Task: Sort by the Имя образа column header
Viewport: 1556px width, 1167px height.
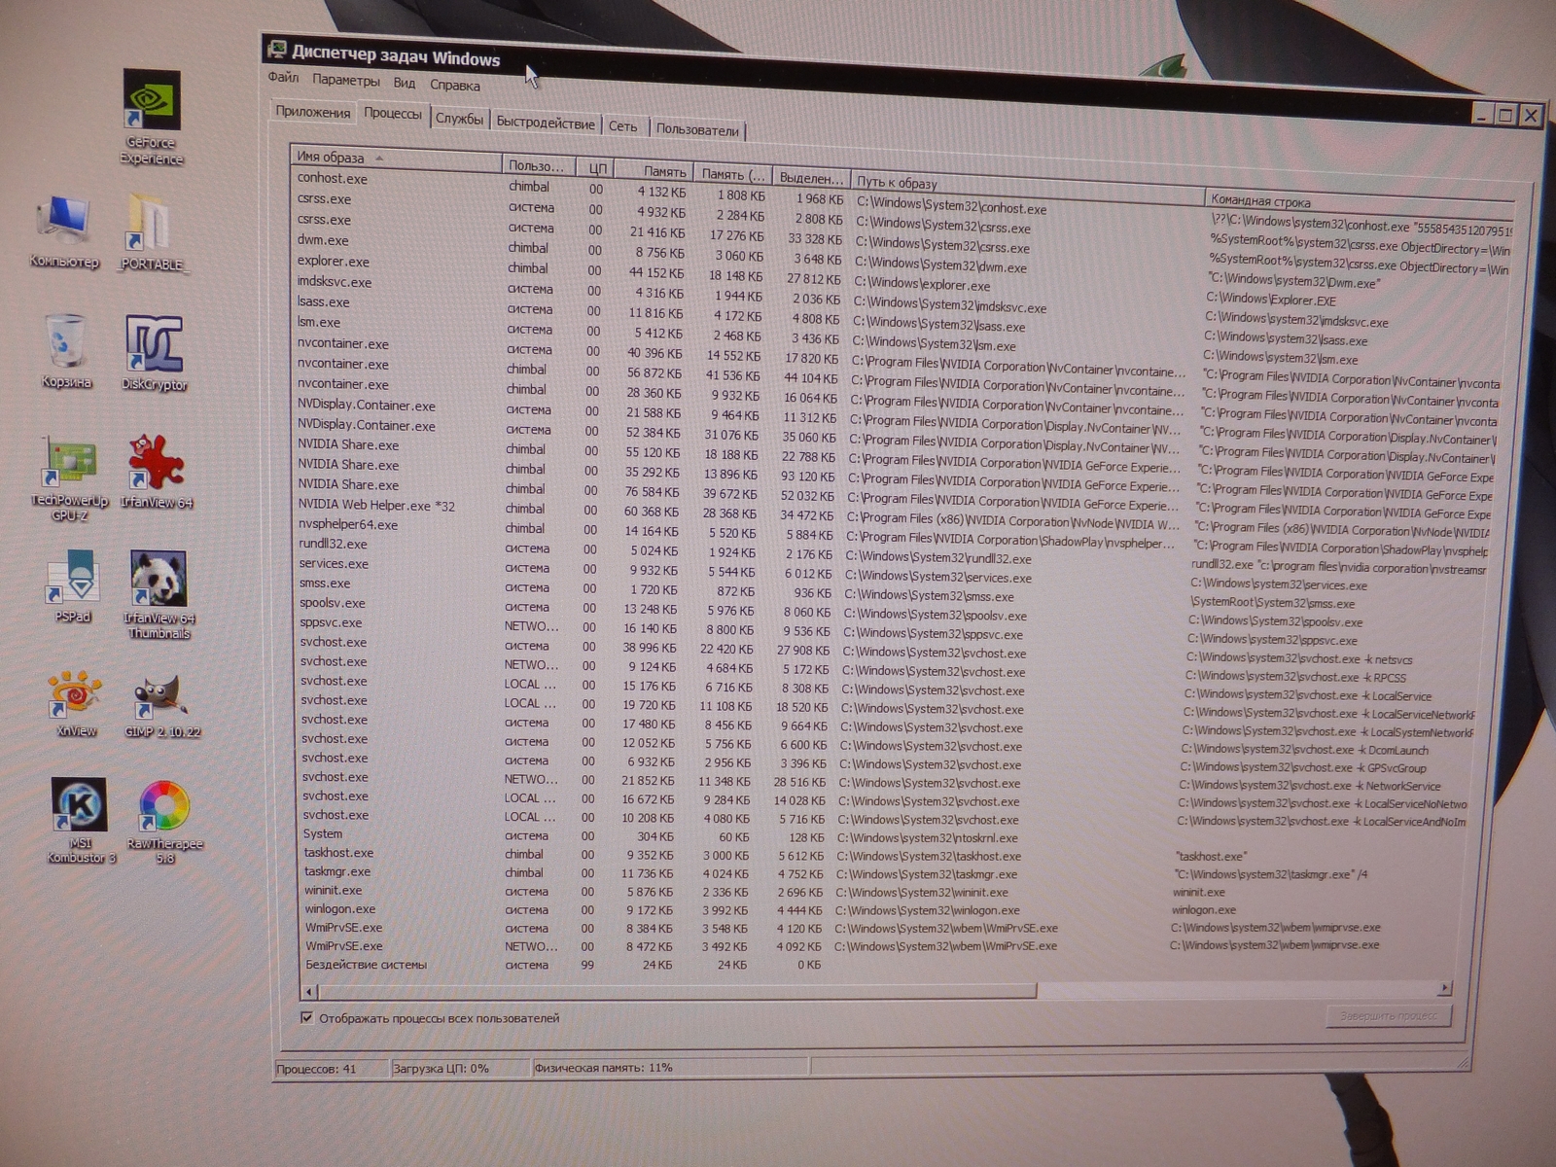Action: pos(396,158)
